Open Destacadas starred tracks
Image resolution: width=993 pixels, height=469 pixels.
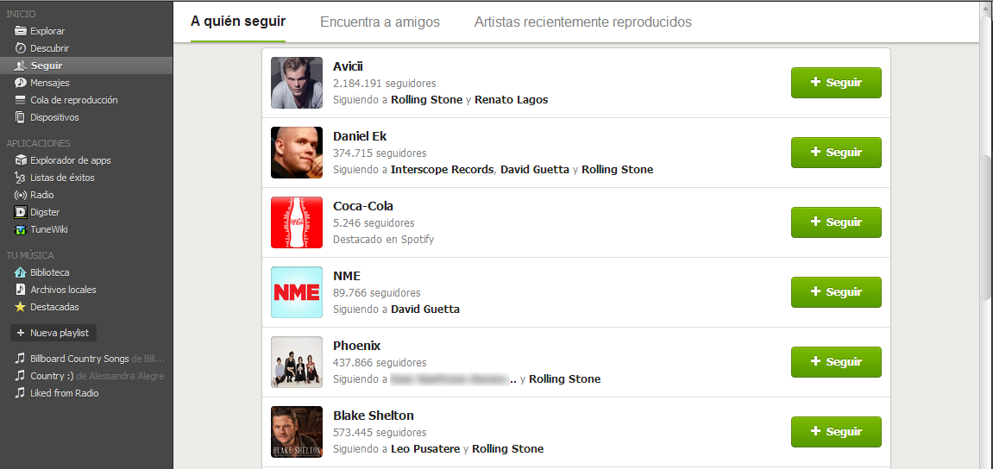[x=54, y=307]
